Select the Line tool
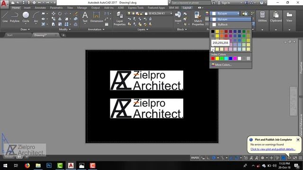 point(5,17)
